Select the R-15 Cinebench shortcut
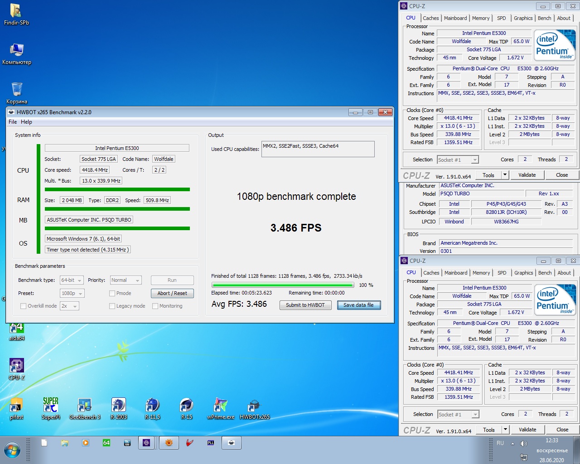This screenshot has width=580, height=464. pos(187,408)
